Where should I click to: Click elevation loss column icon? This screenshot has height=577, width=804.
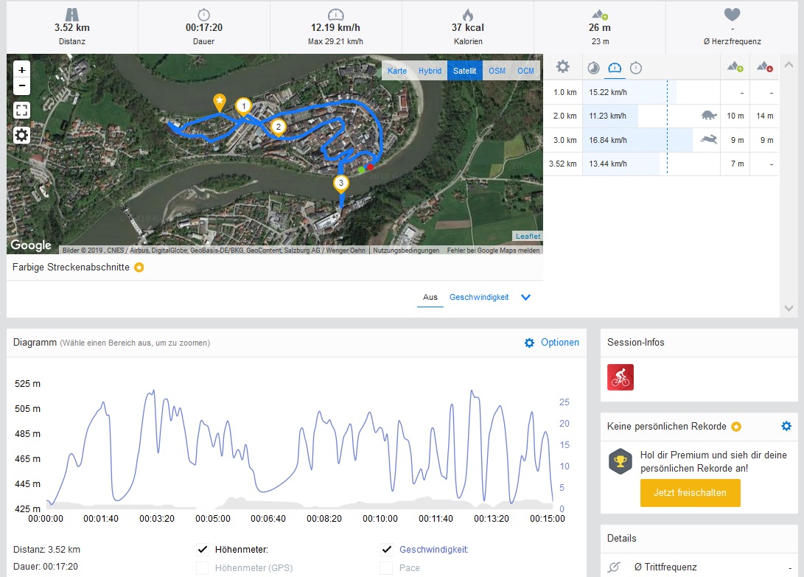click(764, 66)
